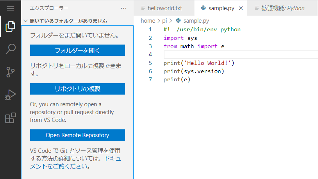Click helloworld.txt tab file icon

coord(143,8)
